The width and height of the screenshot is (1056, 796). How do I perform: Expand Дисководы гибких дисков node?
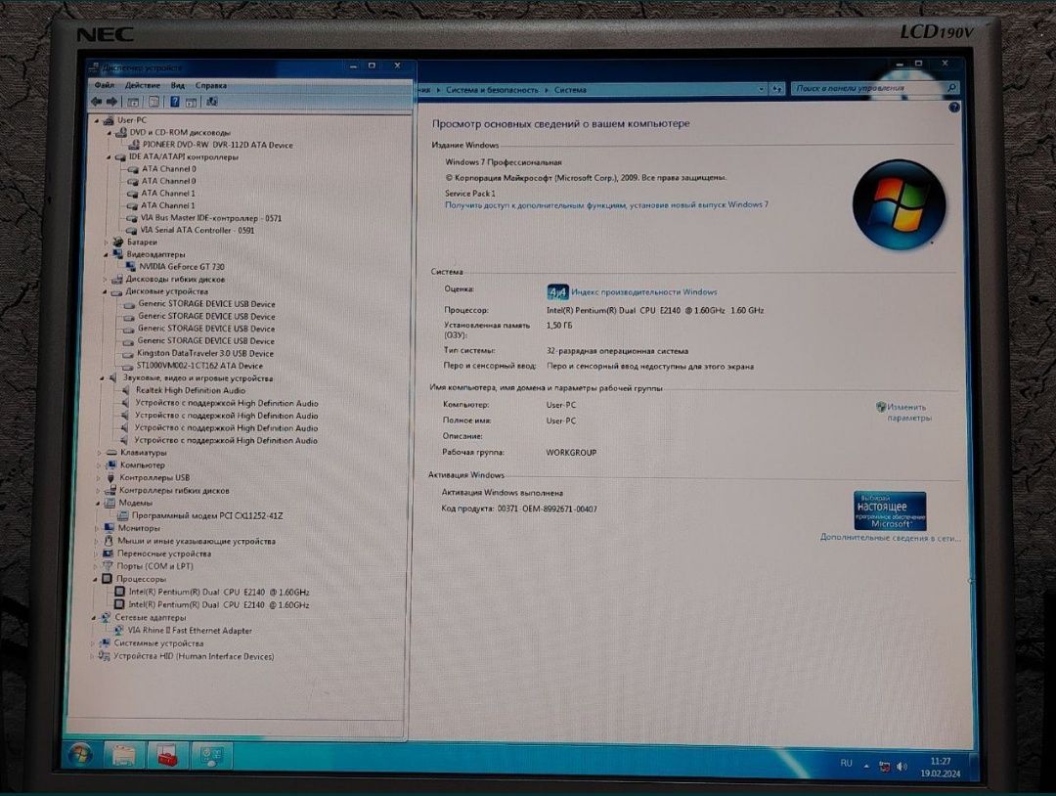(x=106, y=279)
